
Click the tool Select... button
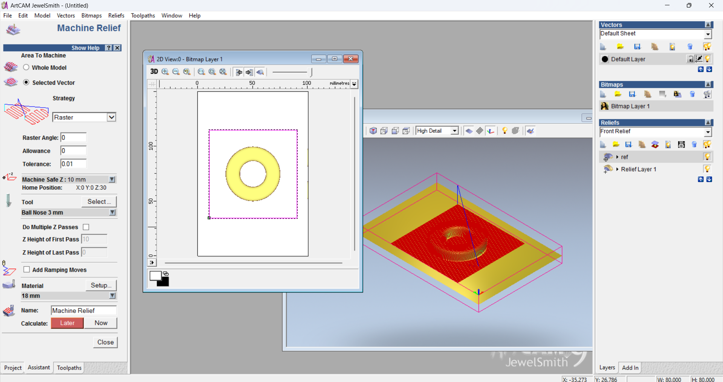tap(99, 202)
